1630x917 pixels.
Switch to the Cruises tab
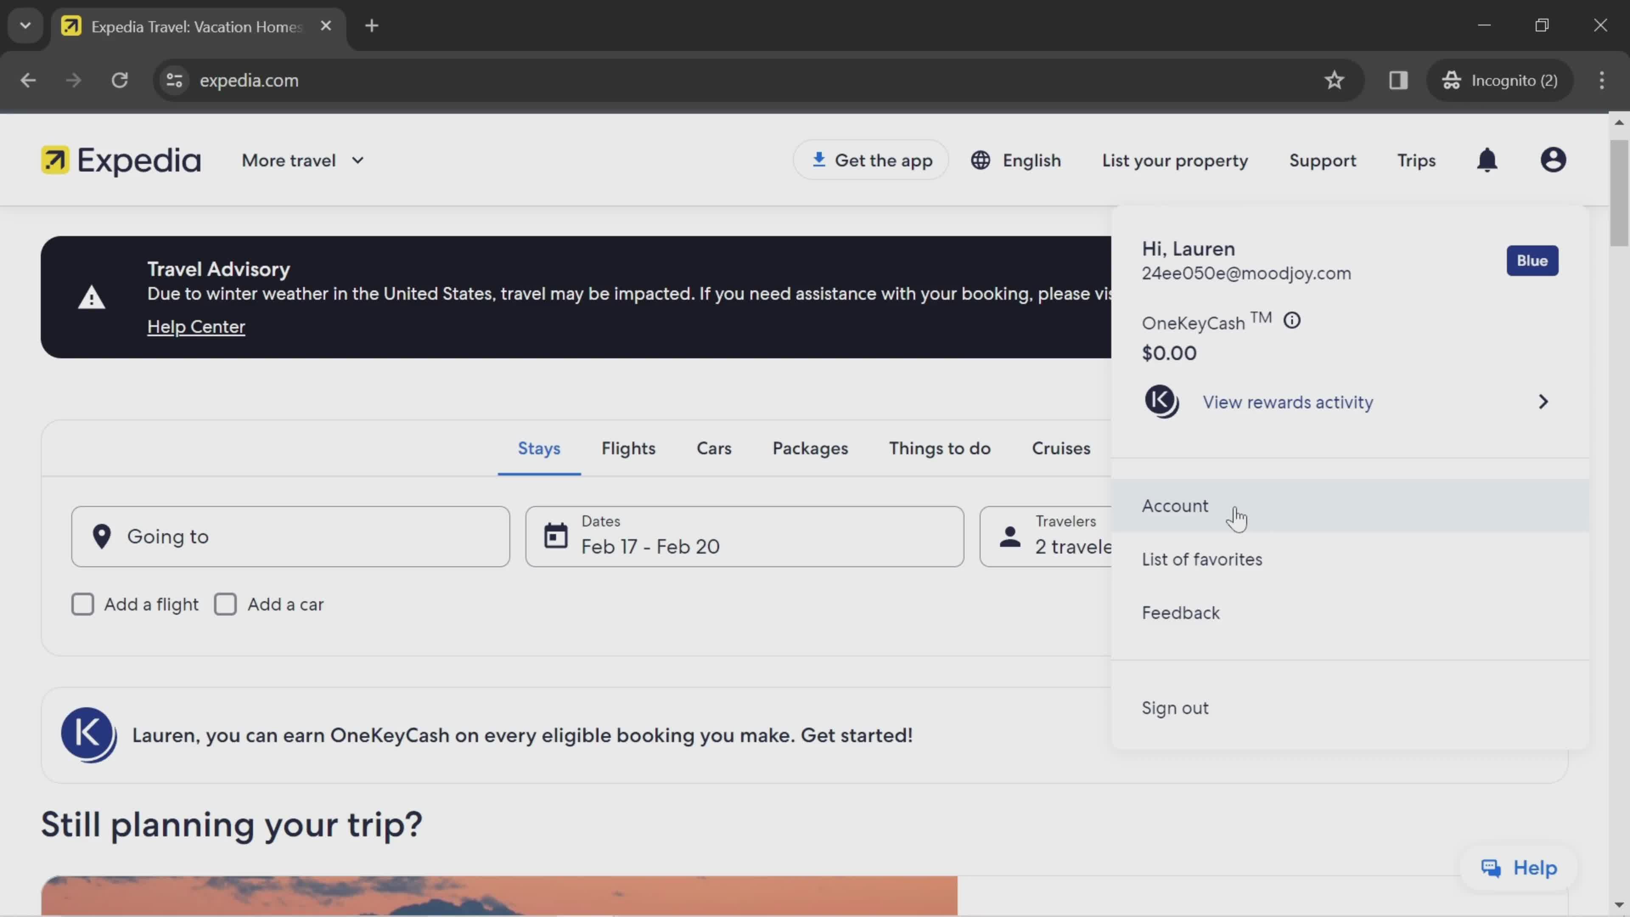coord(1061,448)
